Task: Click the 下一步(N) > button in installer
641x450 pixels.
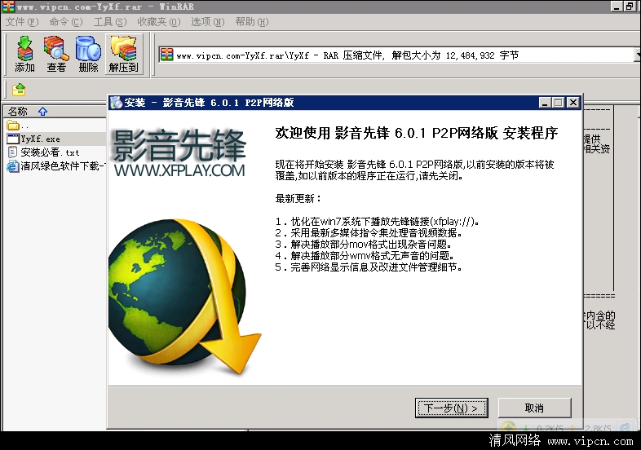Action: (451, 408)
